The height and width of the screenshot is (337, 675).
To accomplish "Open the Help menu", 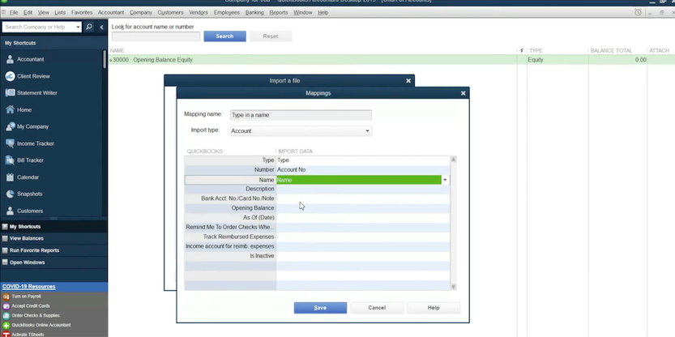I will point(323,12).
